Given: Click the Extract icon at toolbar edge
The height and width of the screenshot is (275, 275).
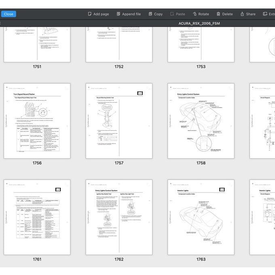Looking at the screenshot, I should point(265,14).
